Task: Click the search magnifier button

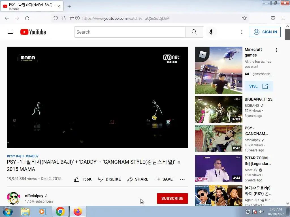Action: coord(194,32)
